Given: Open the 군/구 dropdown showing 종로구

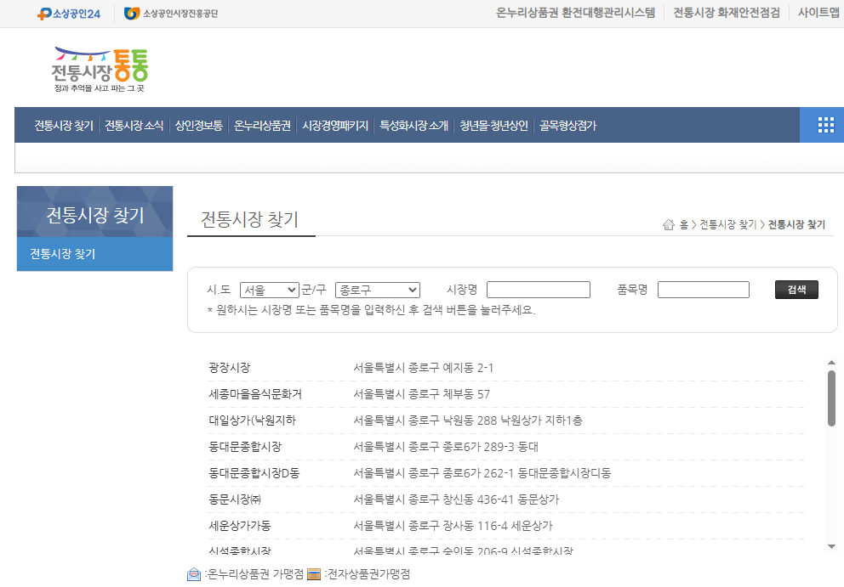Looking at the screenshot, I should pos(377,290).
